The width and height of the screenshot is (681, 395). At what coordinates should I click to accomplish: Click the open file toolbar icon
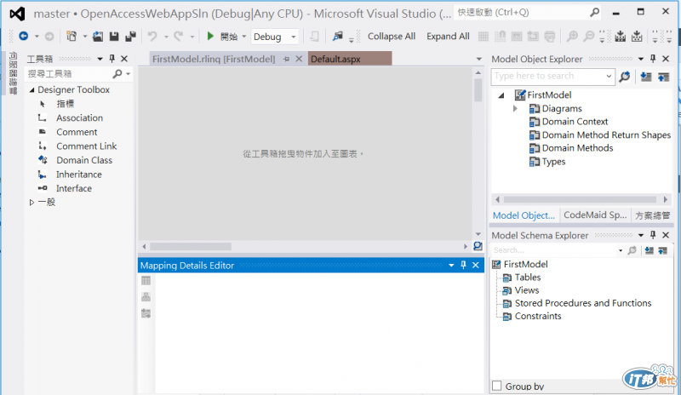[x=98, y=37]
